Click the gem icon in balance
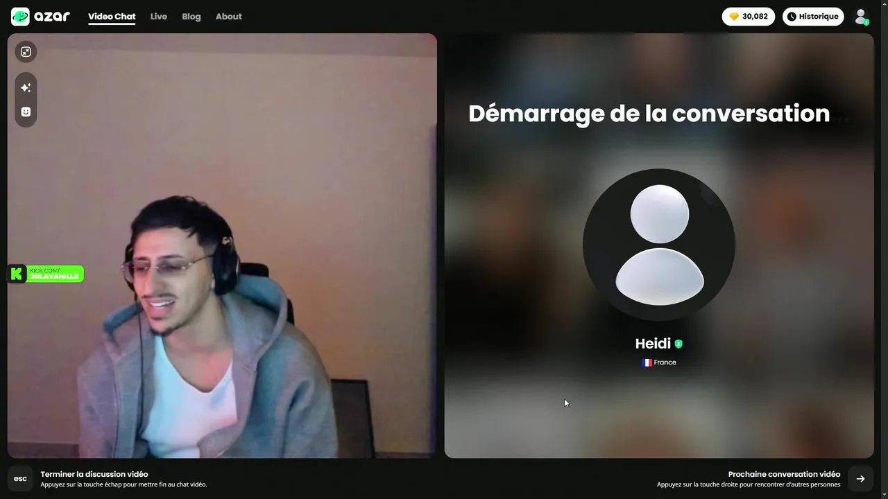888x499 pixels. [x=734, y=17]
